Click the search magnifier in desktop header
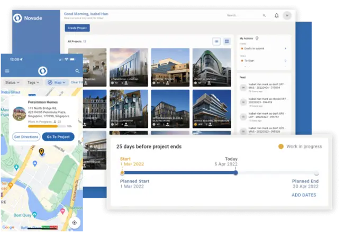 point(263,16)
